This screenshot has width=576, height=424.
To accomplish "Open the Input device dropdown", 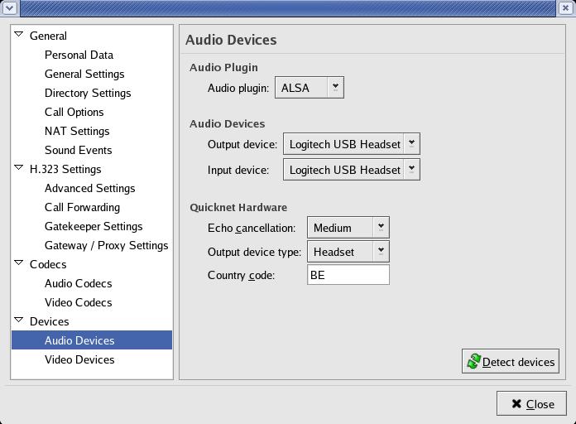I will [x=351, y=170].
